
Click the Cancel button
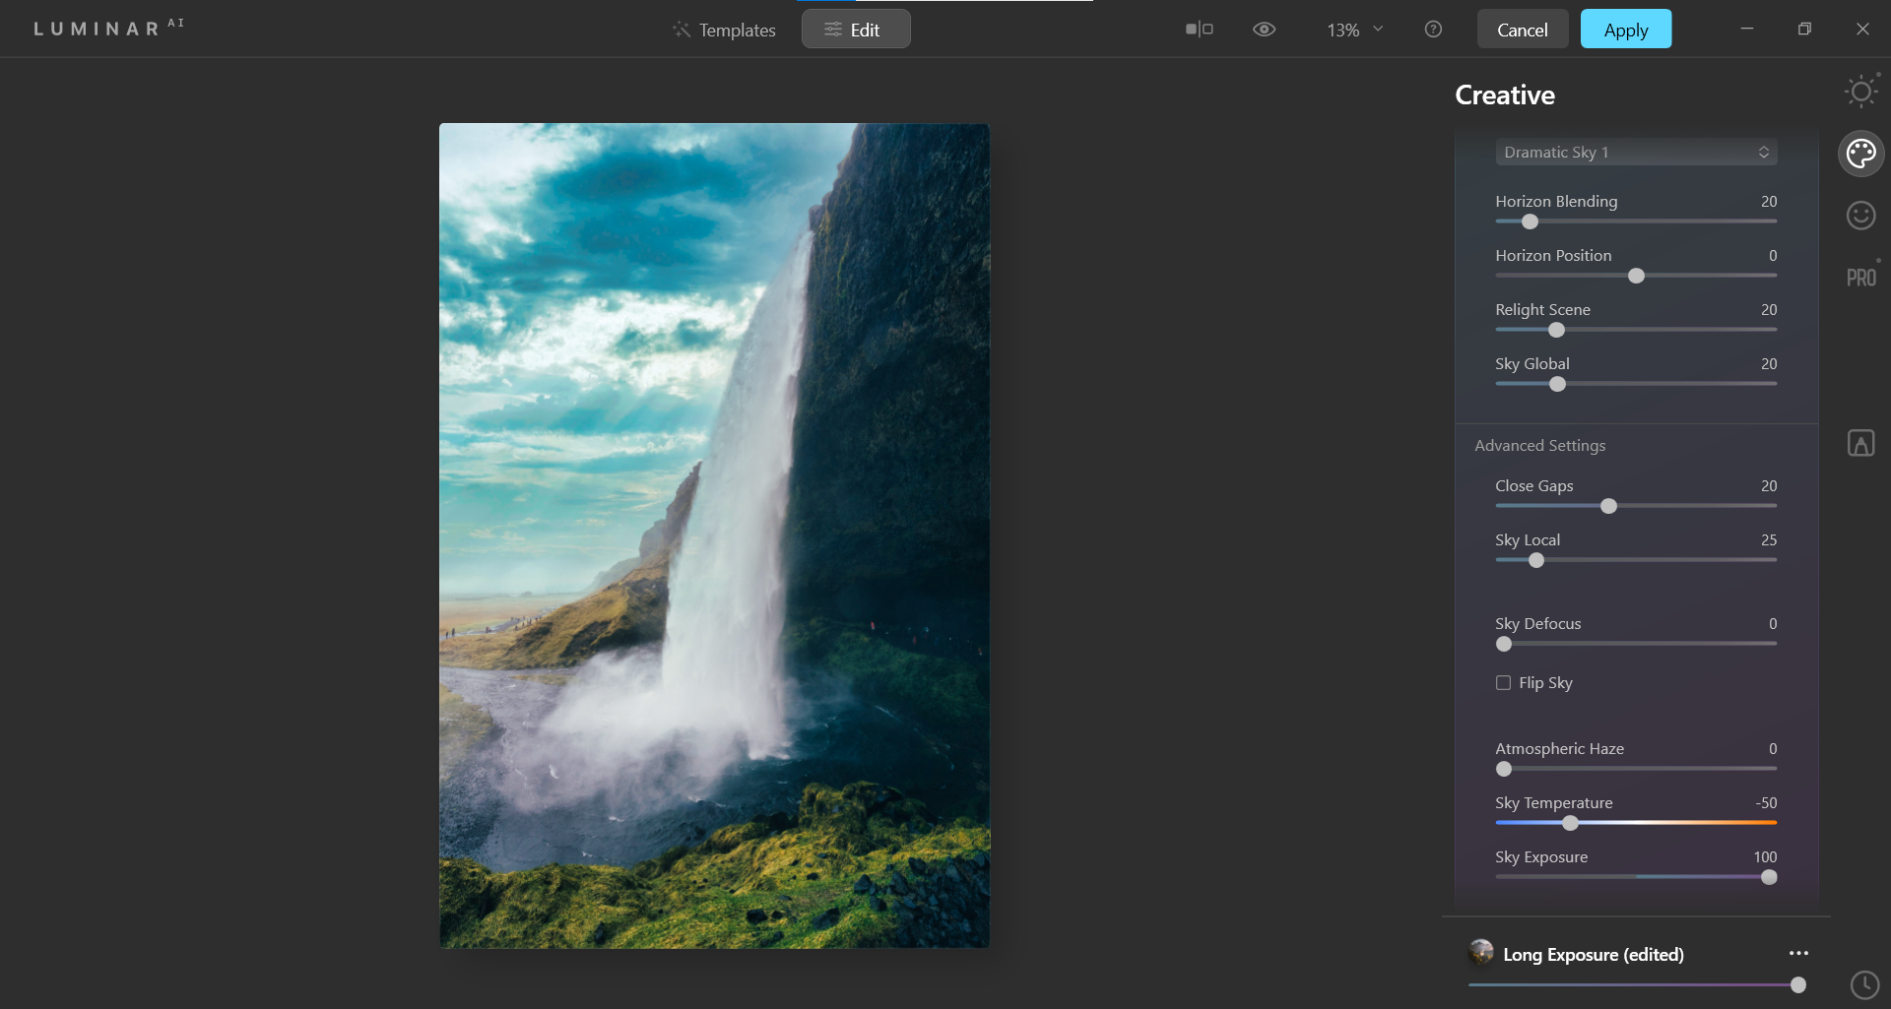1522,30
